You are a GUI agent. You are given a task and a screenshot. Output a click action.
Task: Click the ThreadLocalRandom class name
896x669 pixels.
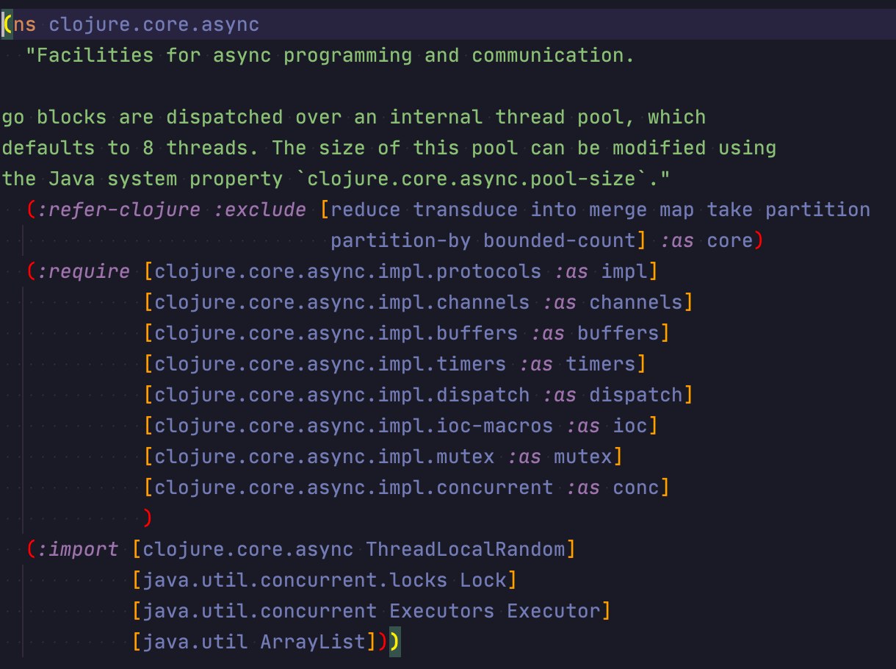[x=466, y=549]
